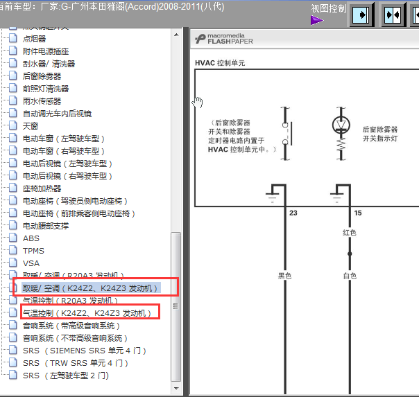The height and width of the screenshot is (397, 419).
Task: Open the ABS diagram entry
Action: coord(31,238)
